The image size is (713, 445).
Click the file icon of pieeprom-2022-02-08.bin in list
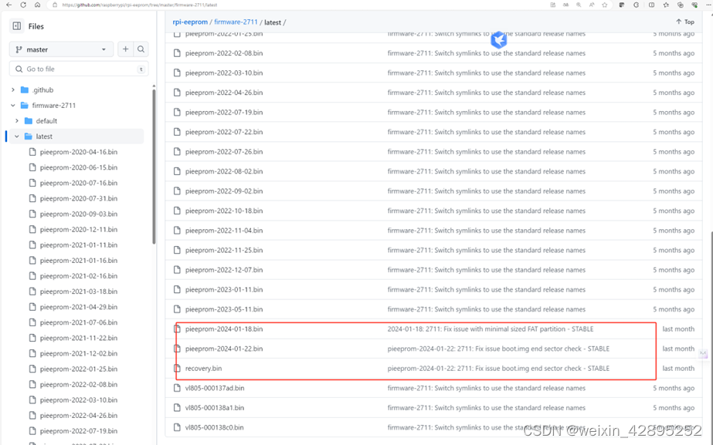[177, 53]
